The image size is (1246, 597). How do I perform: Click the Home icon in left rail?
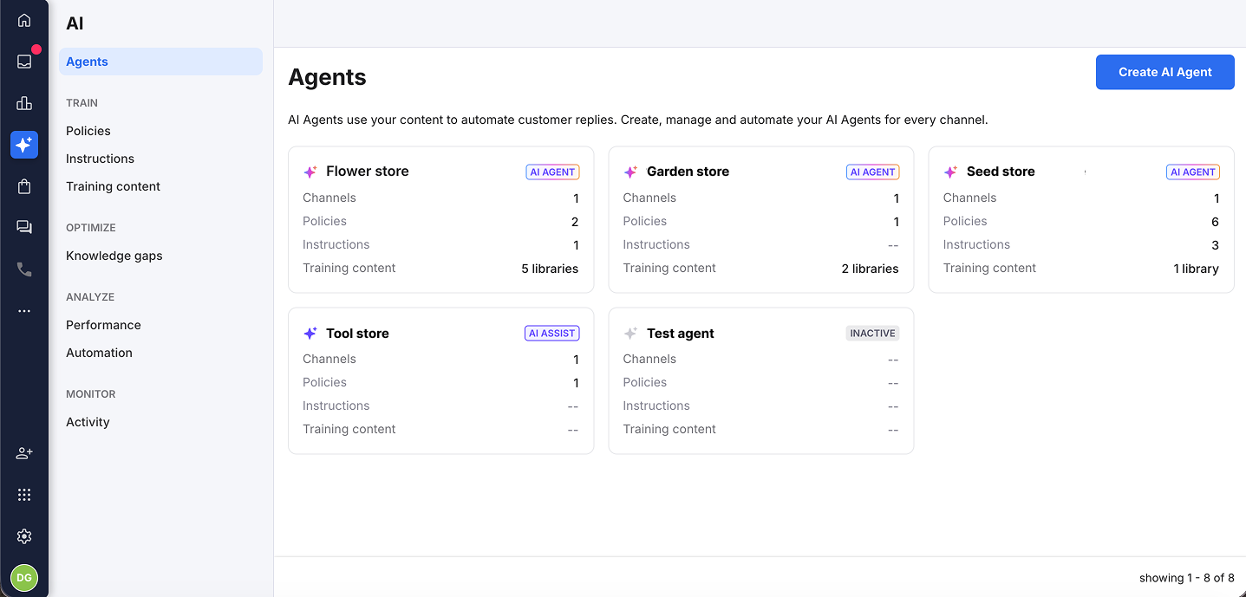(24, 20)
